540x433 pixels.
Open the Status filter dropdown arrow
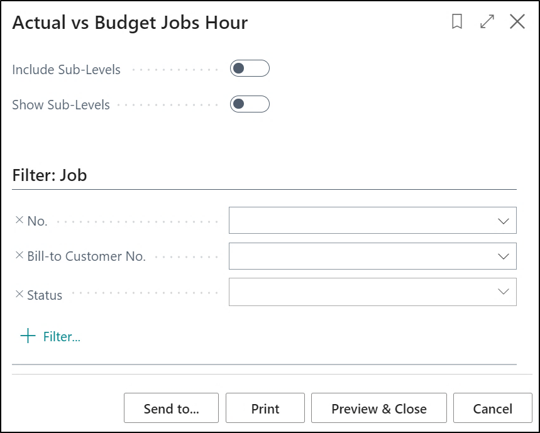pos(503,292)
